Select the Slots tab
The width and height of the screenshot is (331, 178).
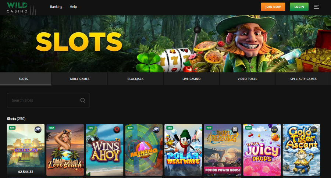pos(25,79)
